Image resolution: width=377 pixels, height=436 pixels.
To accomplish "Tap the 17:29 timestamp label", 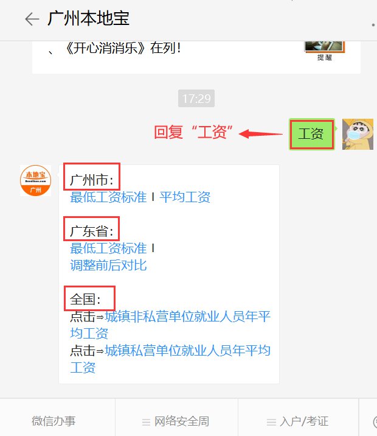I will [196, 99].
